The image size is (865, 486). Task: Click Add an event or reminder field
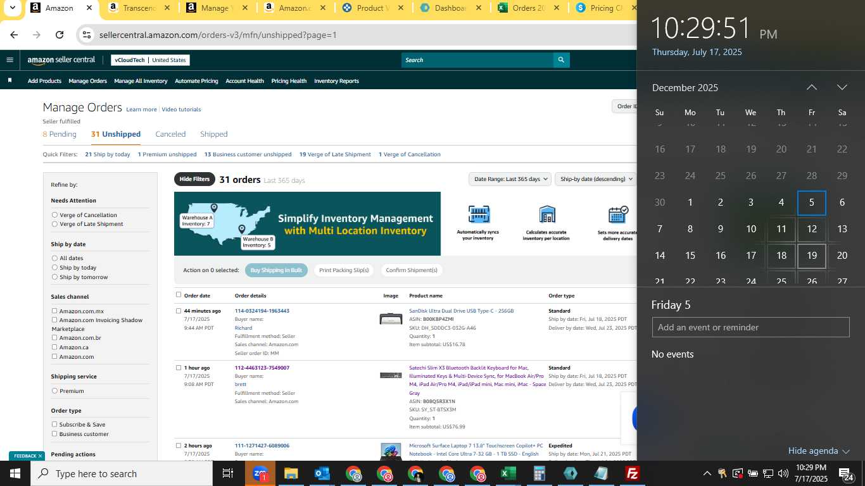750,327
